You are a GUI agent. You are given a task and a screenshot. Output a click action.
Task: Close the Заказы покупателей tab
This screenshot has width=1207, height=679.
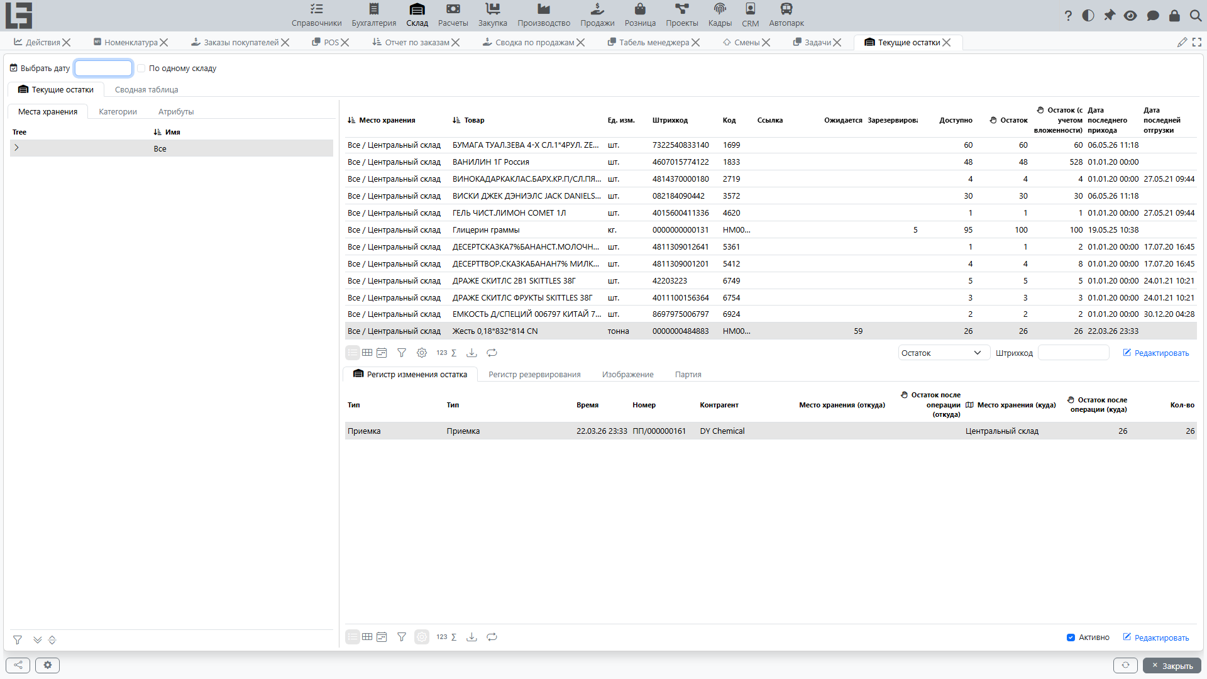click(285, 43)
